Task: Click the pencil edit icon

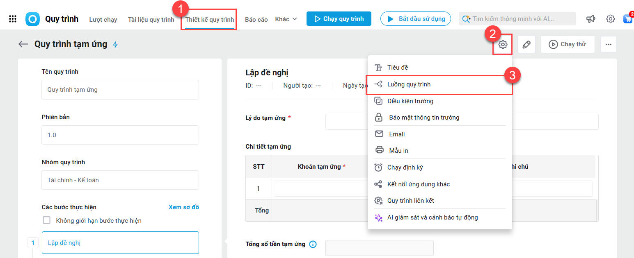Action: pos(526,45)
